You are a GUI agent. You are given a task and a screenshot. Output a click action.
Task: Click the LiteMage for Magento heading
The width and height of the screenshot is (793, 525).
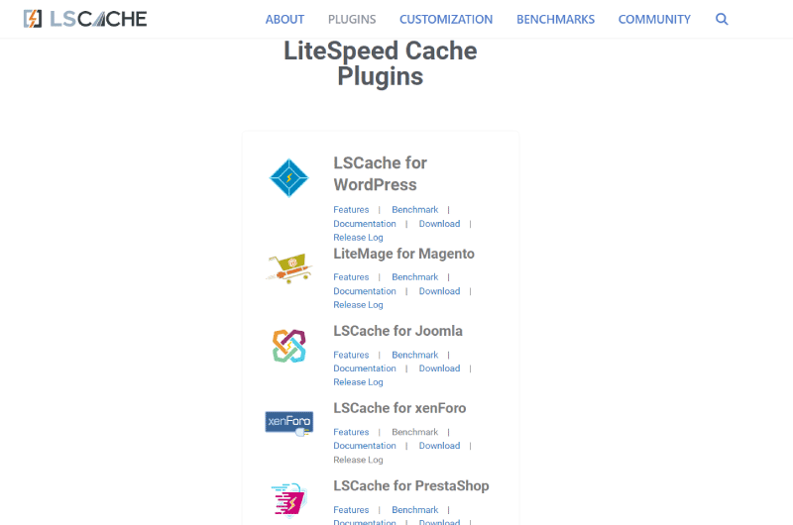pos(403,254)
